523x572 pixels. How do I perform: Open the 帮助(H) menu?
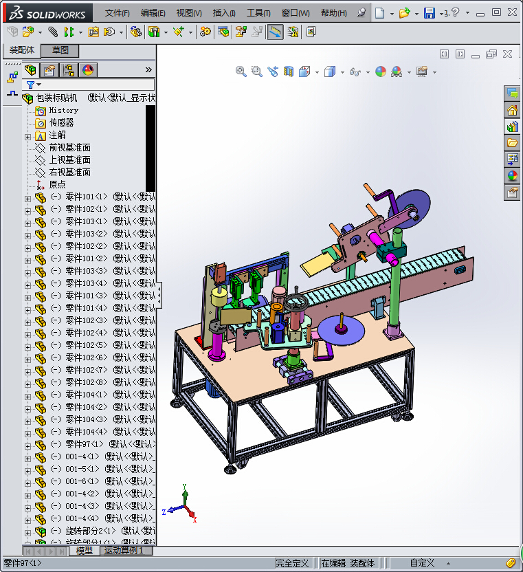(x=334, y=13)
